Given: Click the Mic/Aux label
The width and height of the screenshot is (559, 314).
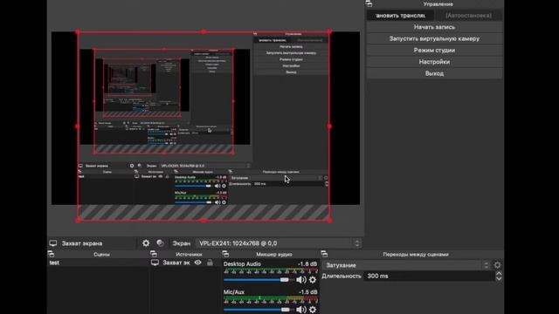Looking at the screenshot, I should coord(234,292).
